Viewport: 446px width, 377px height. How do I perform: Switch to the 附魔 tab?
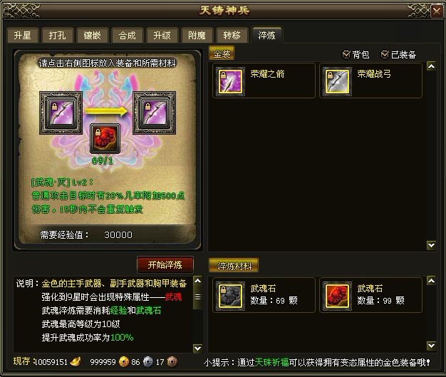(x=197, y=36)
